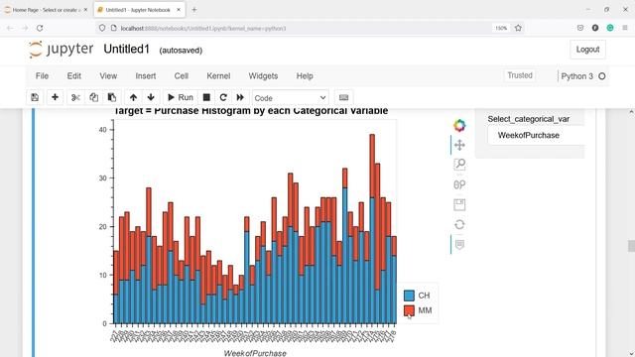
Task: Run the selected cell
Action: click(181, 97)
